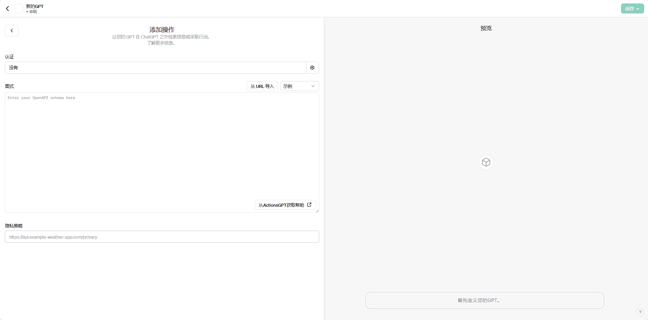The image size is (648, 320).
Task: Open authentication settings gear icon
Action: (x=312, y=68)
